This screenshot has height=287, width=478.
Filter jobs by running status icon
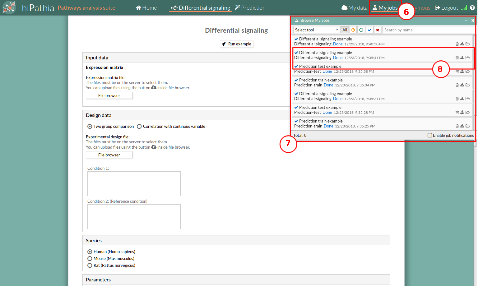click(361, 30)
